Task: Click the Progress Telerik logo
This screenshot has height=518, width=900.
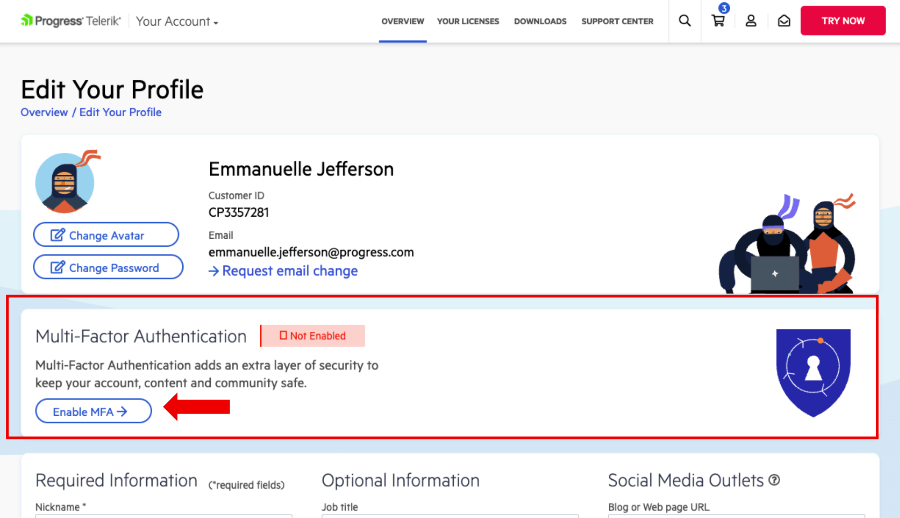Action: (x=71, y=21)
